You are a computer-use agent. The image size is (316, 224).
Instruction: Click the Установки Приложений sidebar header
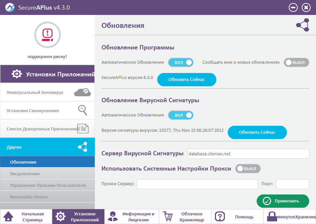click(x=47, y=74)
